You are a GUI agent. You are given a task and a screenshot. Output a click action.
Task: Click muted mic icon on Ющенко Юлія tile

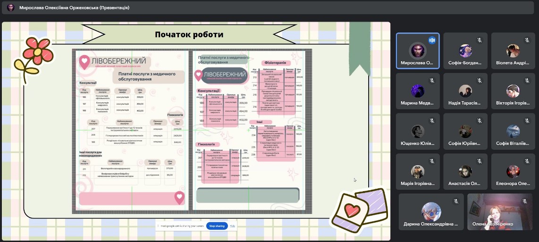tap(431, 121)
